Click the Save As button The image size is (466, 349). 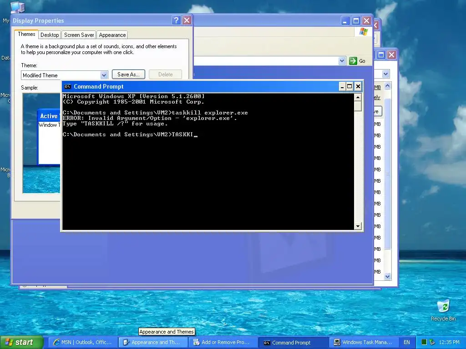(128, 75)
